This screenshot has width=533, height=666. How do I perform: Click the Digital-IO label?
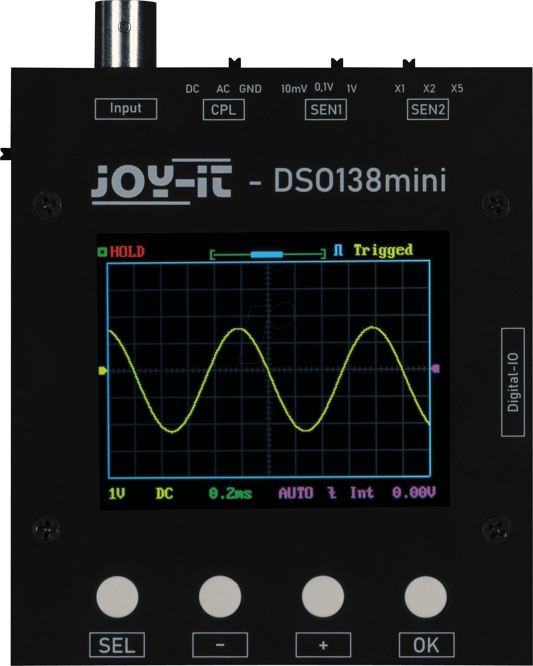click(x=513, y=382)
